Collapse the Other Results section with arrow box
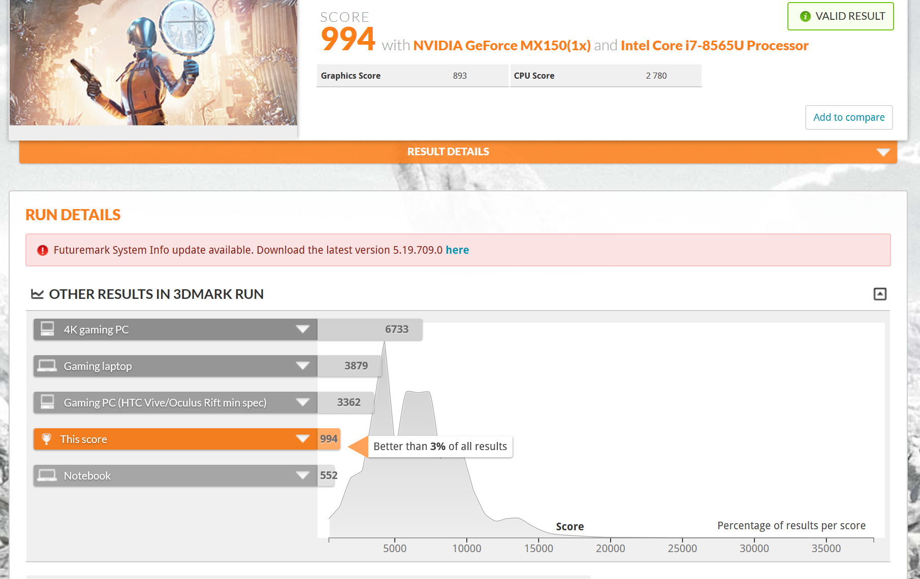Viewport: 920px width, 579px height. coord(880,294)
